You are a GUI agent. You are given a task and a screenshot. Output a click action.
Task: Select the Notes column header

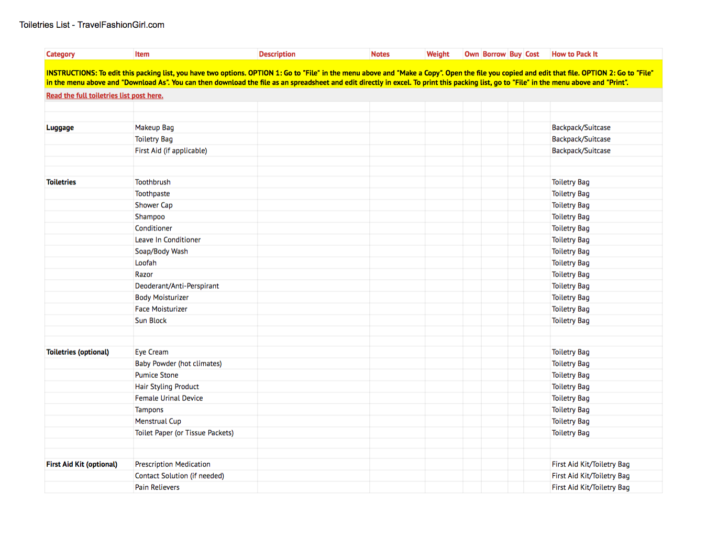380,54
